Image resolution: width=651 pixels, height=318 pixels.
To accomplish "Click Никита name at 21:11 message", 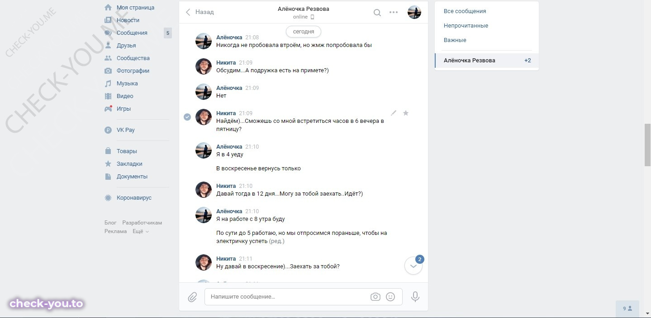I will (226, 259).
